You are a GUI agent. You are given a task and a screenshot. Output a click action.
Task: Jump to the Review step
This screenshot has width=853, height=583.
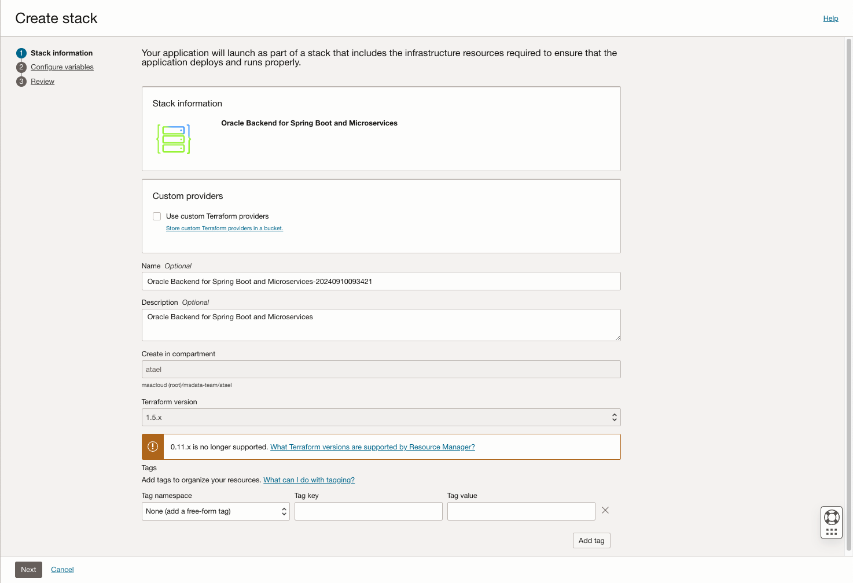[42, 82]
